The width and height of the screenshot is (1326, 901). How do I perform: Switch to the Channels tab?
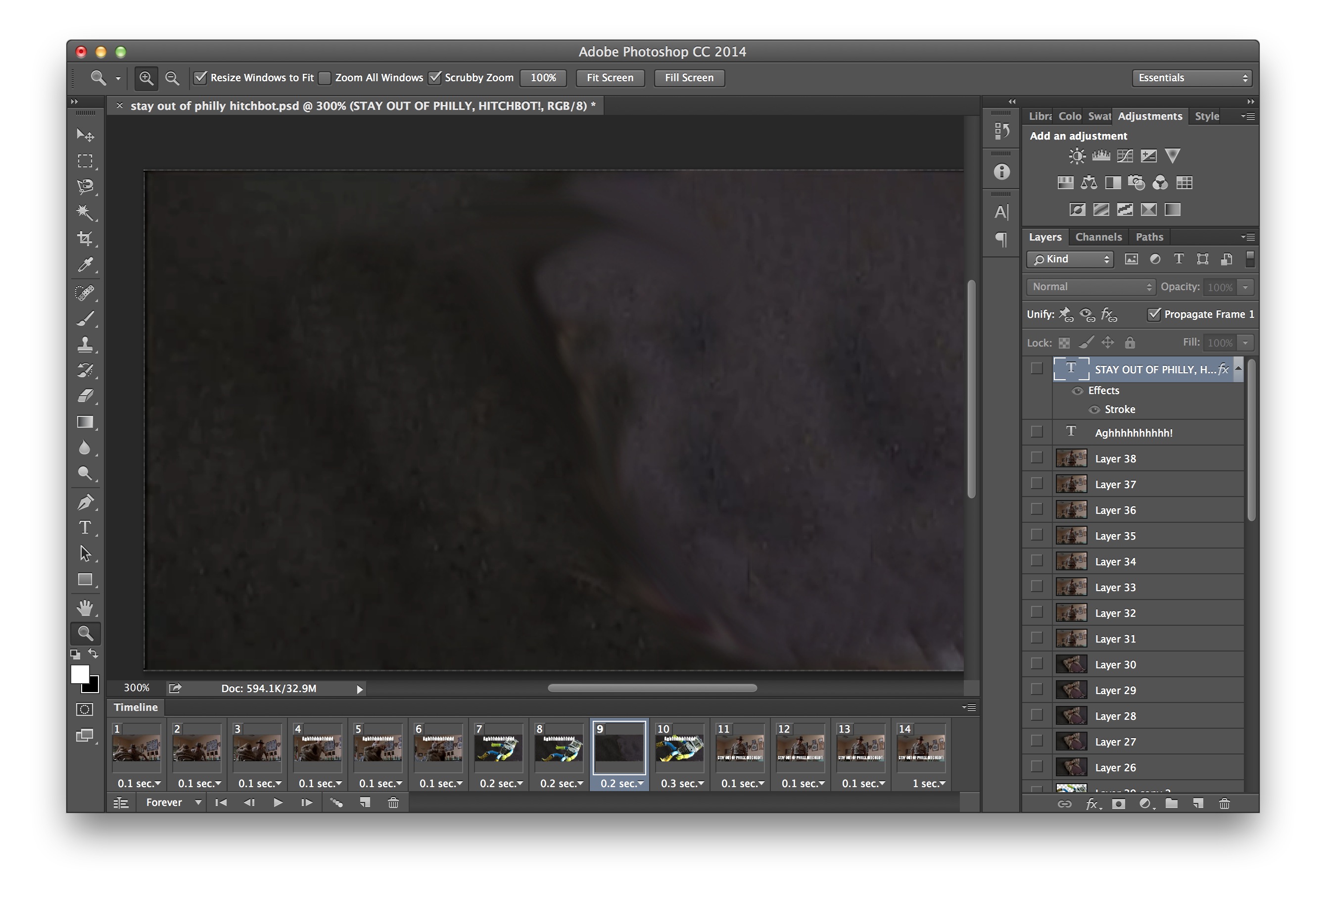point(1098,237)
